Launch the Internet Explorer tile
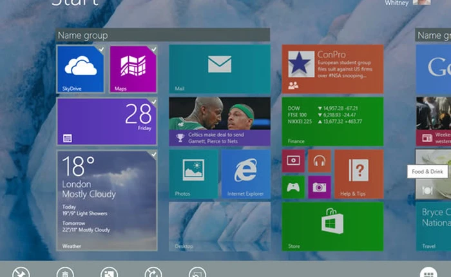 246,174
